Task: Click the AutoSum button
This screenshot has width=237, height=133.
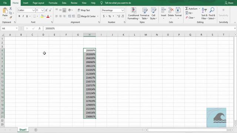Action: pos(191,8)
